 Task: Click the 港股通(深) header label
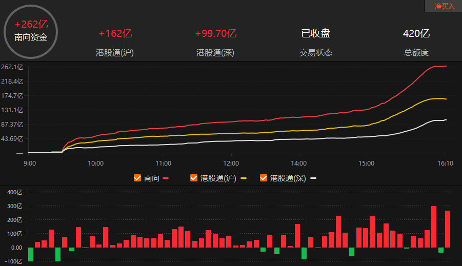click(x=215, y=53)
